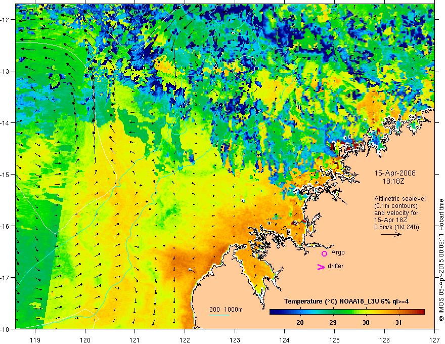This screenshot has width=445, height=344.
Task: Click latitude axis label -13
Action: [x=6, y=71]
